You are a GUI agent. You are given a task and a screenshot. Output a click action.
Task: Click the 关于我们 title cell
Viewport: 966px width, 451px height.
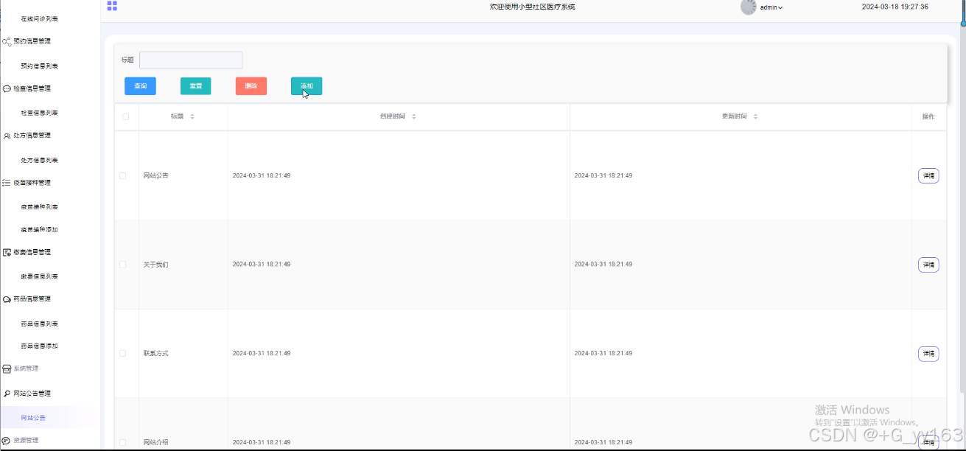click(x=156, y=265)
